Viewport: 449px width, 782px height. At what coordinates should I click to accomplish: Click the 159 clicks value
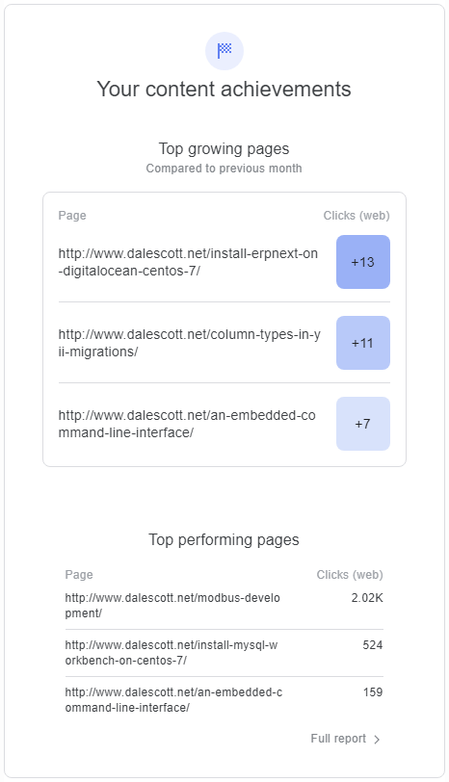[x=373, y=692]
